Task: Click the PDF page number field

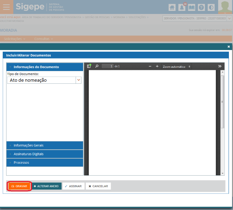Action: [107, 66]
